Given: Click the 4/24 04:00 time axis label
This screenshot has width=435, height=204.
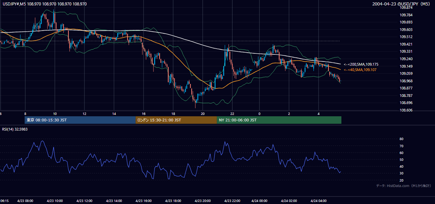Looking at the screenshot, I should click(x=319, y=201).
